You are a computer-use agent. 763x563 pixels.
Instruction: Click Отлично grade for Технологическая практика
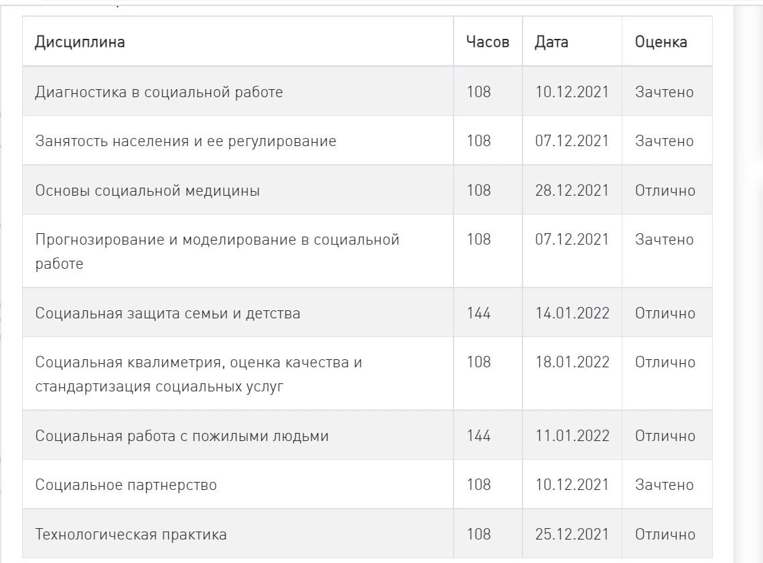665,534
